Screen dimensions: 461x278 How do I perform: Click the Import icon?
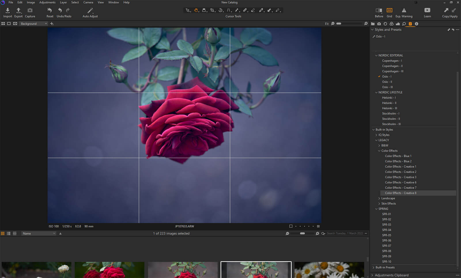tap(8, 11)
